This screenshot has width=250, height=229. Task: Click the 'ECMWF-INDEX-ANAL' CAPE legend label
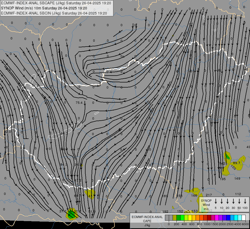pyautogui.click(x=147, y=217)
